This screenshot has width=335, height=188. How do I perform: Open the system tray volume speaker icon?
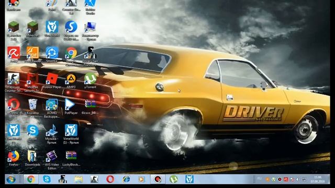click(298, 180)
